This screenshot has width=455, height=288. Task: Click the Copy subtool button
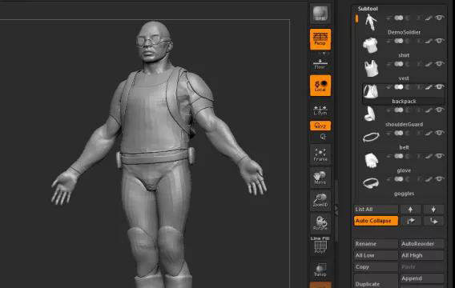pos(376,267)
